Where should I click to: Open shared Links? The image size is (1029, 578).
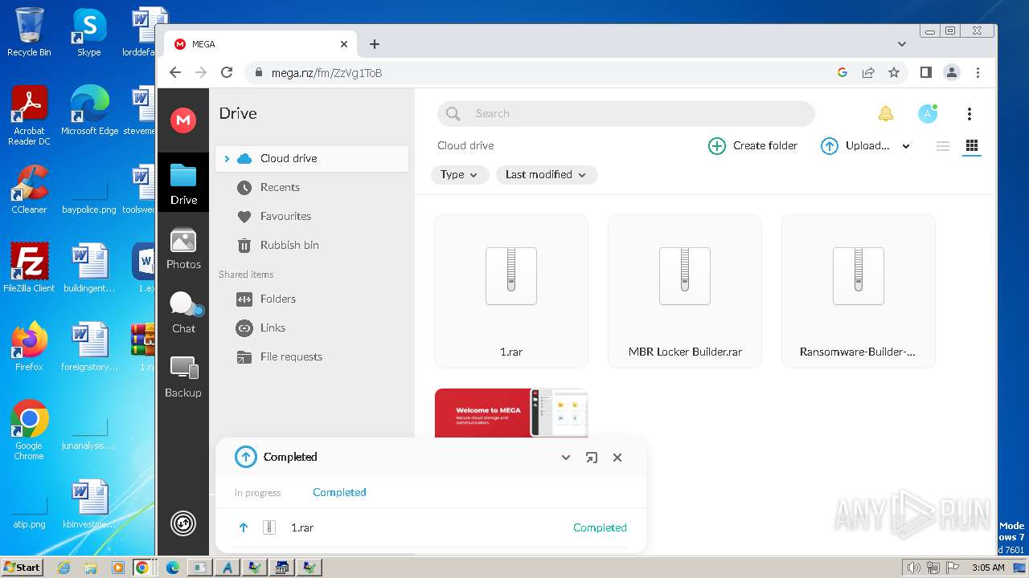pos(273,328)
